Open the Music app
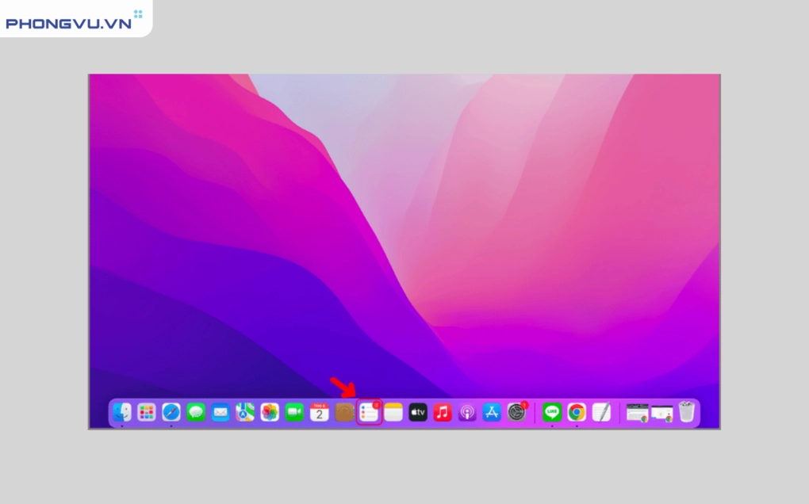Screen dimensions: 809x504 click(443, 412)
